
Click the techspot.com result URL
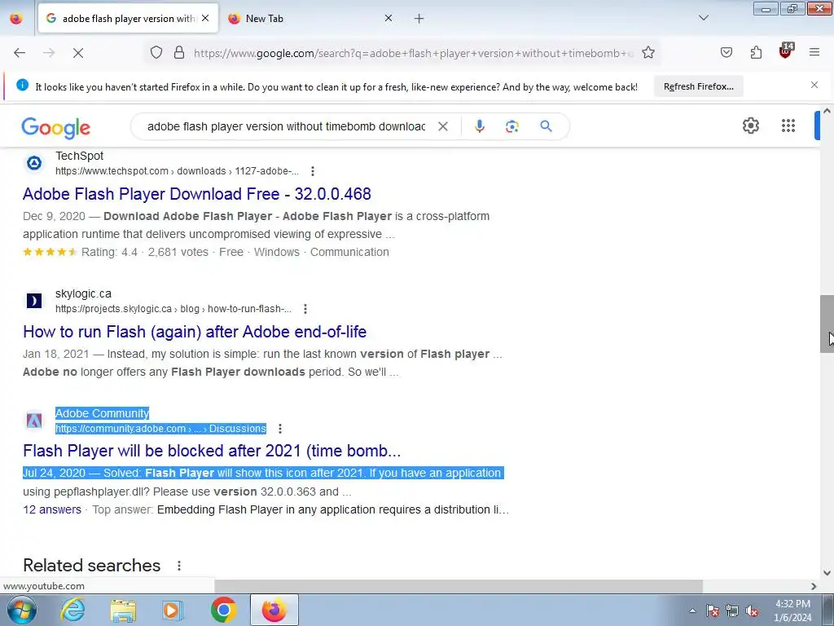[x=177, y=171]
